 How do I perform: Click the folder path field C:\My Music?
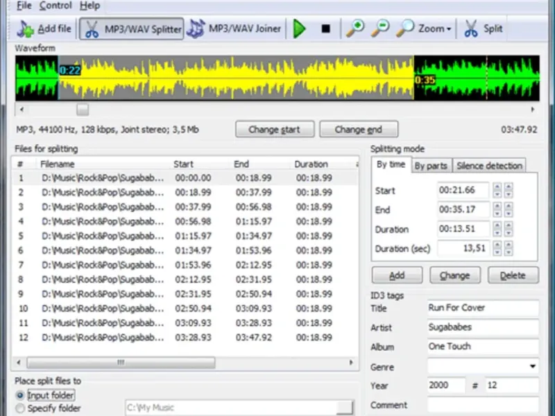230,408
